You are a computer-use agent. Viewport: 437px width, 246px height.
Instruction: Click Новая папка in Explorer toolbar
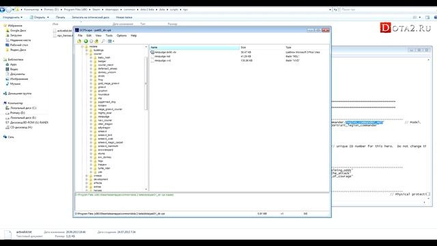pos(124,17)
